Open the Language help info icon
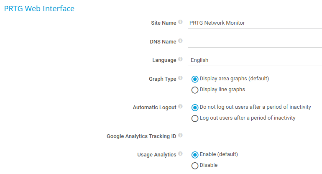This screenshot has width=322, height=174. pos(180,59)
